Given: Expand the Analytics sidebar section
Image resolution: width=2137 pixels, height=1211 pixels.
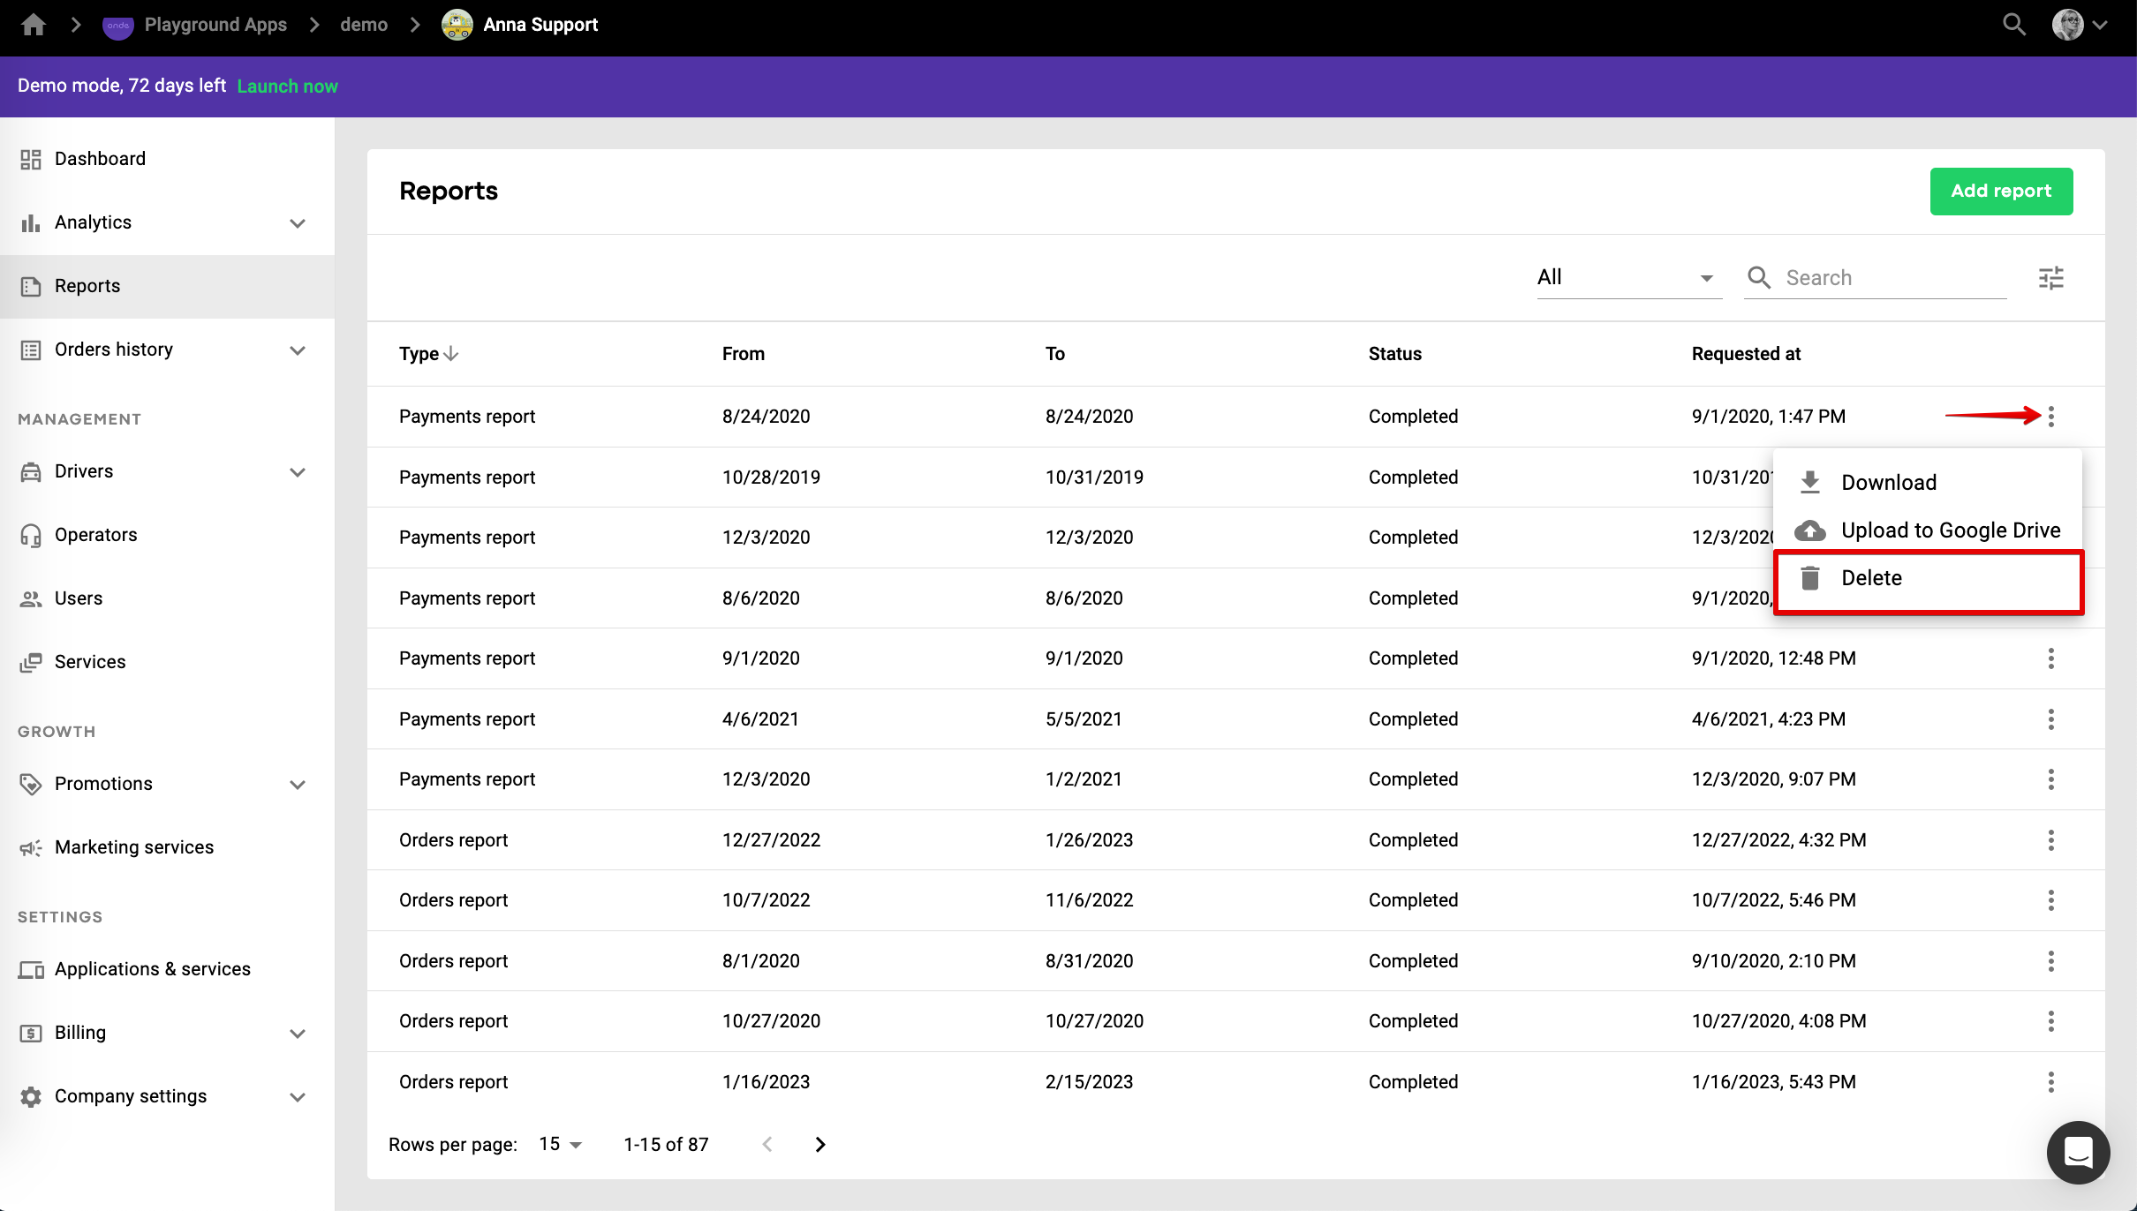Looking at the screenshot, I should click(x=298, y=223).
